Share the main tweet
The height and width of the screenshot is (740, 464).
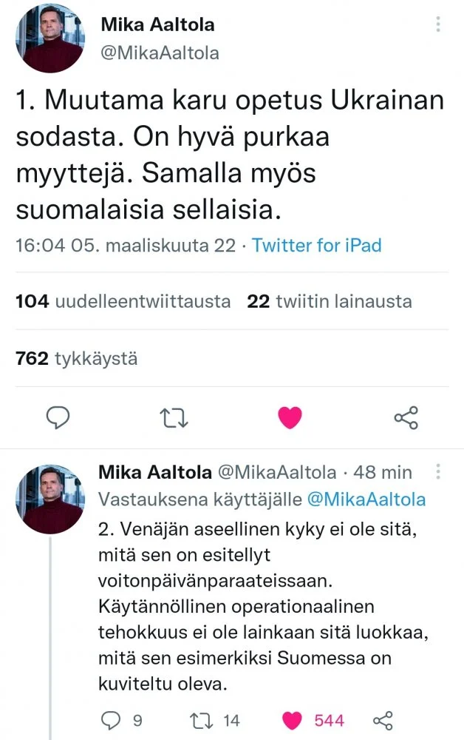pos(406,418)
